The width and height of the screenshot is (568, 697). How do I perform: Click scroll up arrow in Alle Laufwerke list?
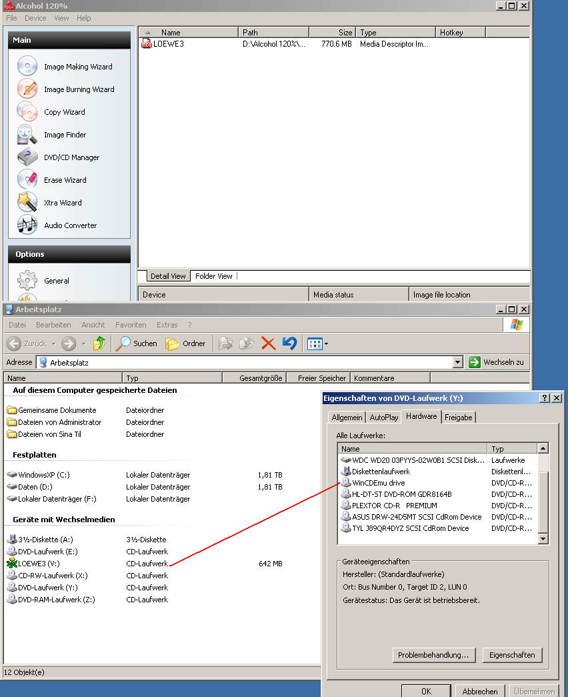(x=543, y=448)
